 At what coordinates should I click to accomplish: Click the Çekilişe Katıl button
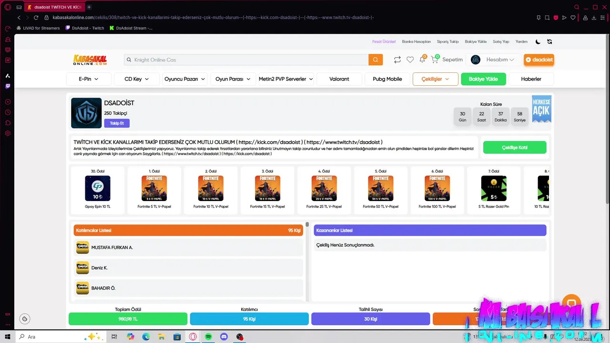click(515, 148)
